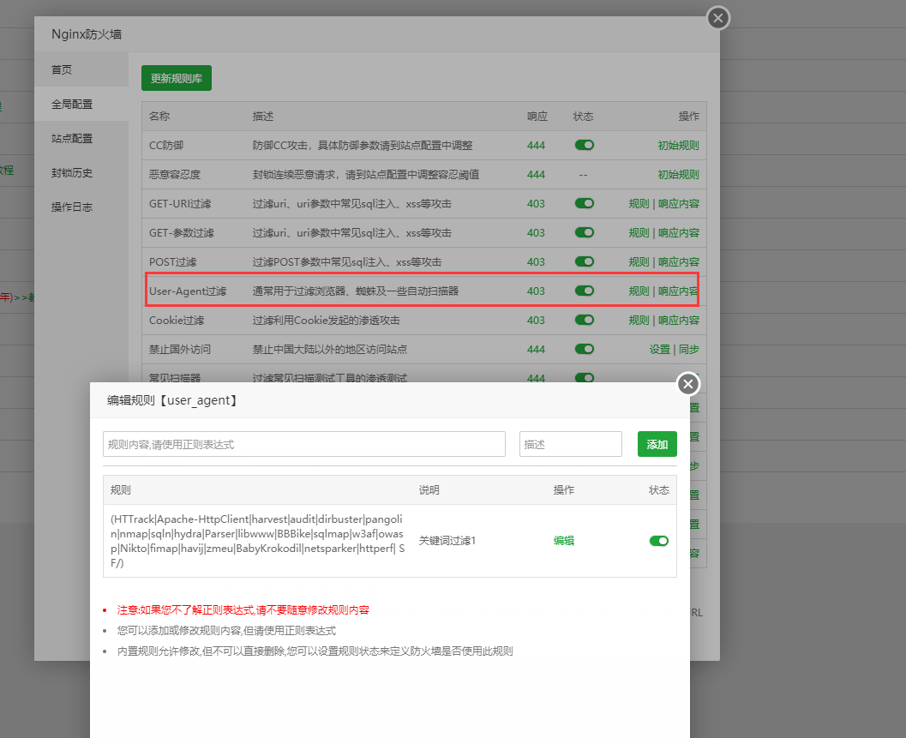Toggle User-Agent过滤 status switch
The width and height of the screenshot is (906, 738).
pyautogui.click(x=585, y=291)
